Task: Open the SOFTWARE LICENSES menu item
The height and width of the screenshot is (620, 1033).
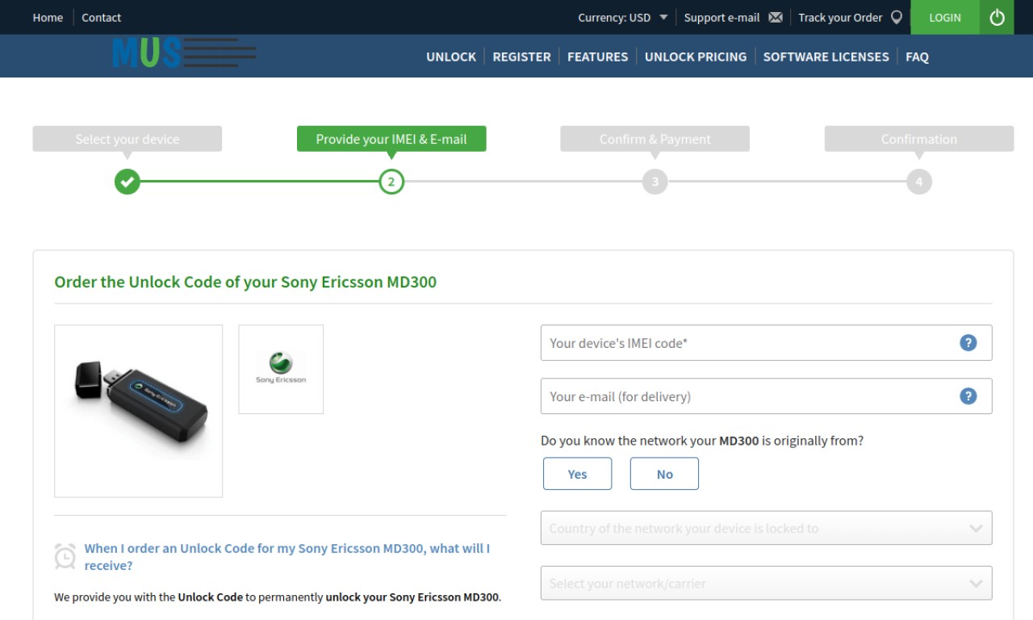Action: pos(826,57)
